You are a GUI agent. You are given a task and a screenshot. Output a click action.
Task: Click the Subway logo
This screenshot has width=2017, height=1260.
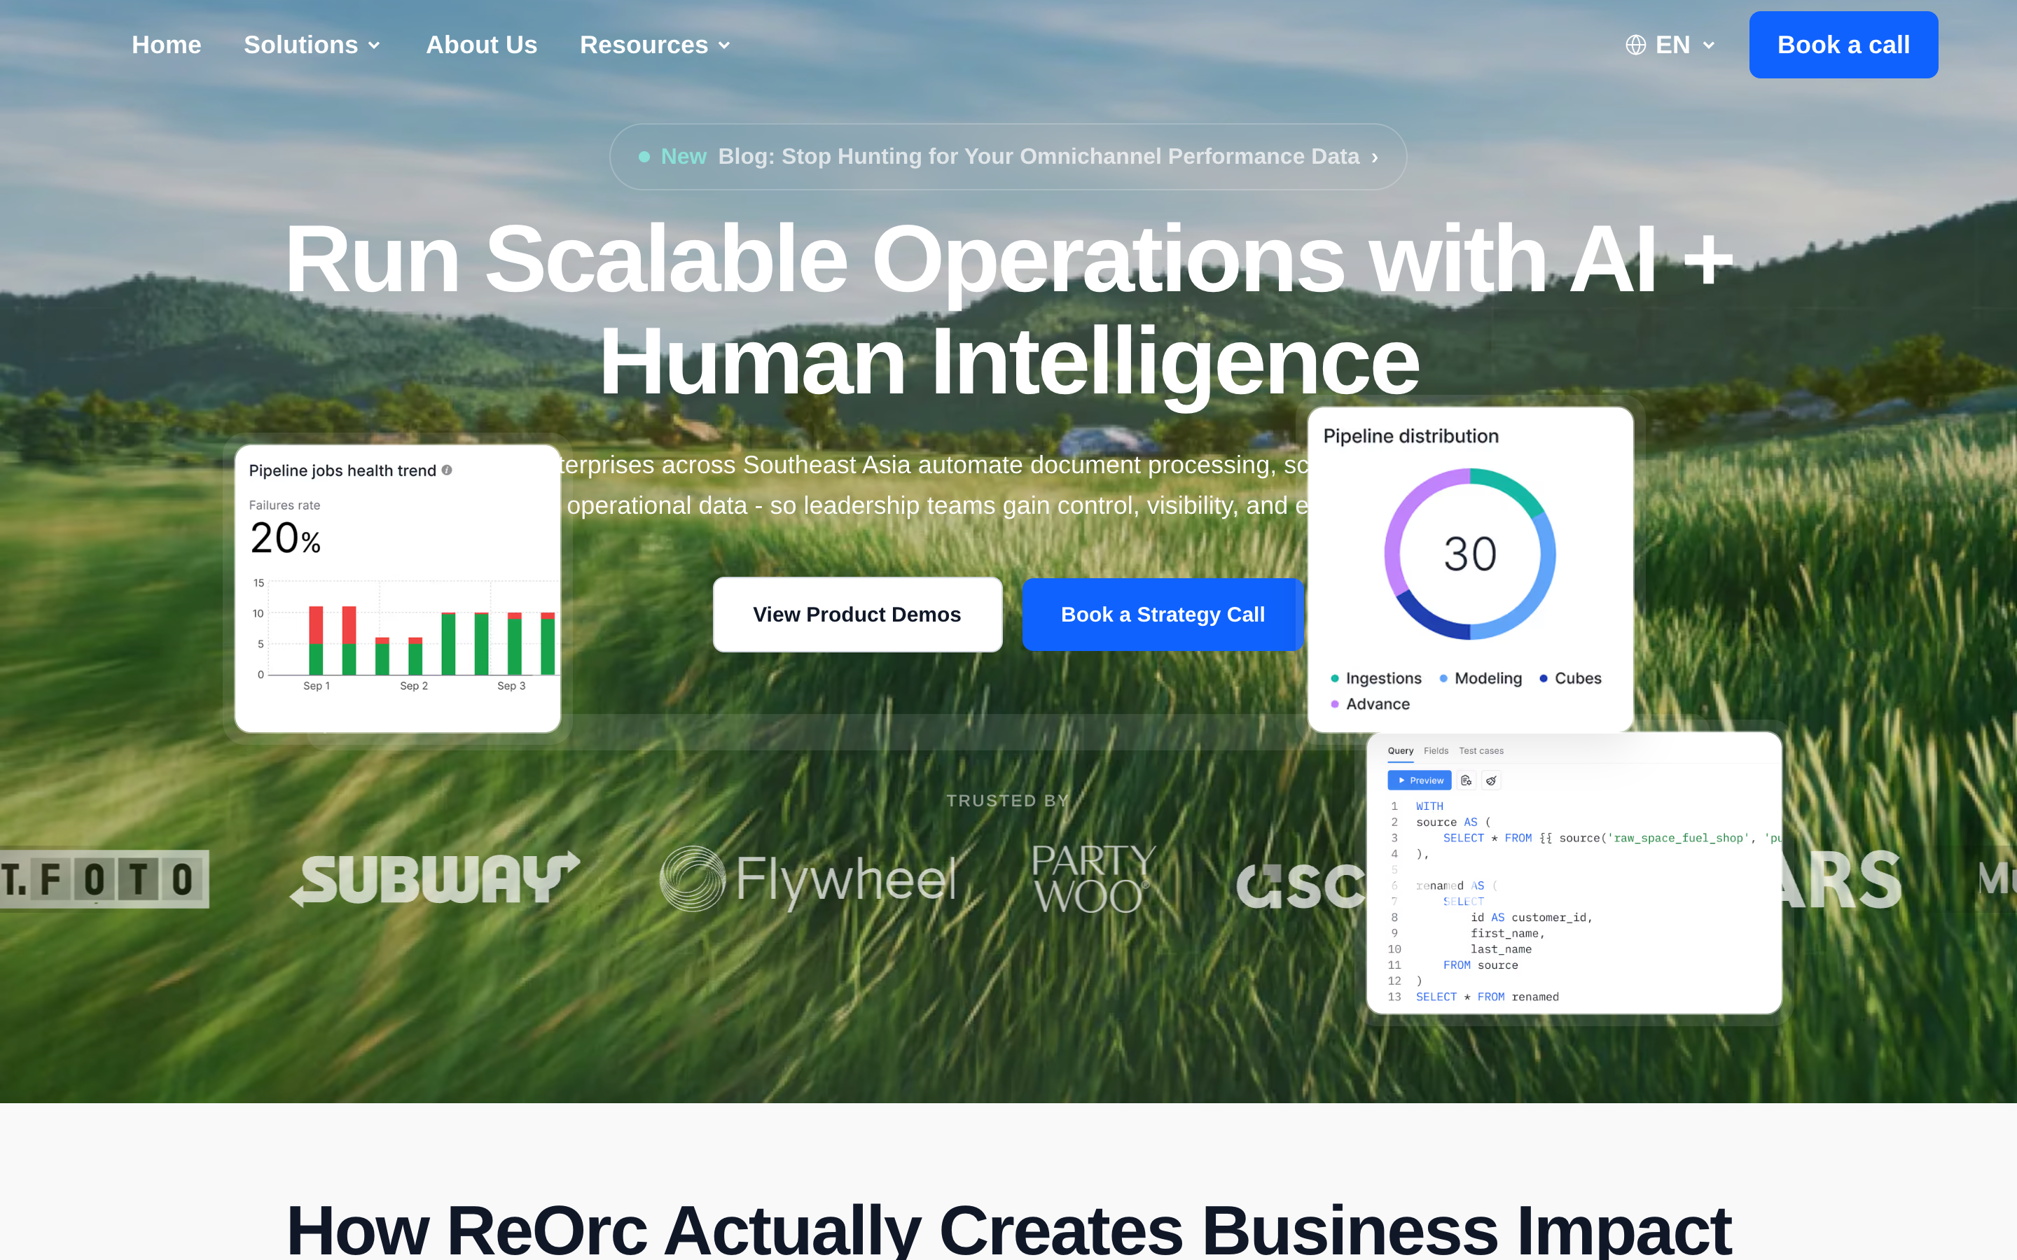coord(434,879)
